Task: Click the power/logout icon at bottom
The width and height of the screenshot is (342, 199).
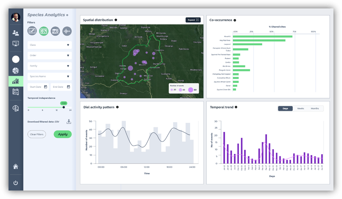Action: click(x=16, y=183)
